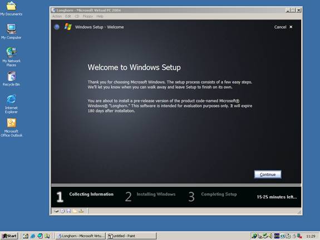Viewport: 320px width, 240px height.
Task: Click the Windows flag logo in Setup header
Action: click(x=68, y=27)
